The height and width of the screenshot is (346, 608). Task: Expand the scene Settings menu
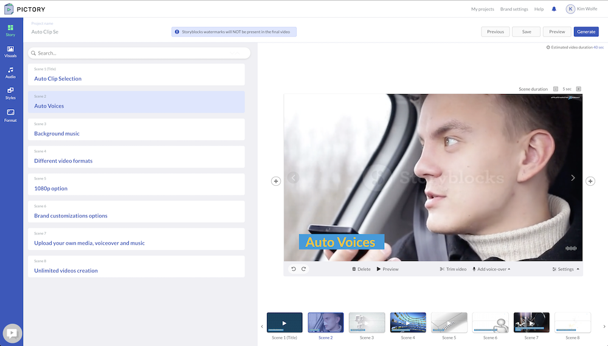click(x=565, y=269)
